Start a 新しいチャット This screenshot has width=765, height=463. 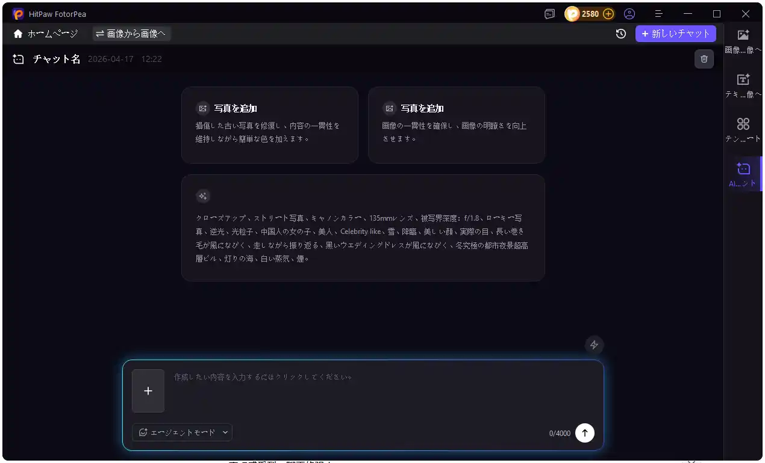[676, 34]
